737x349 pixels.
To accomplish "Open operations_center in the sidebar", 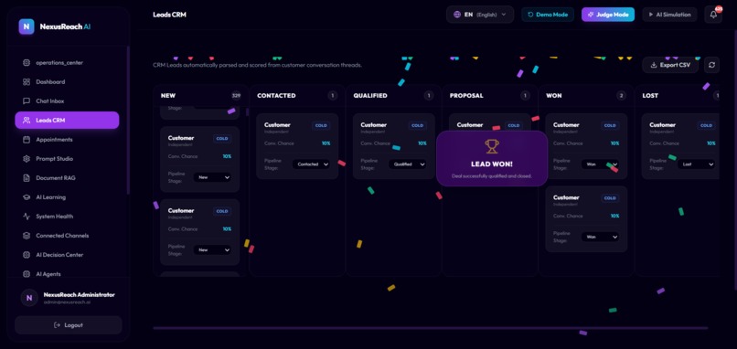I will pyautogui.click(x=67, y=62).
